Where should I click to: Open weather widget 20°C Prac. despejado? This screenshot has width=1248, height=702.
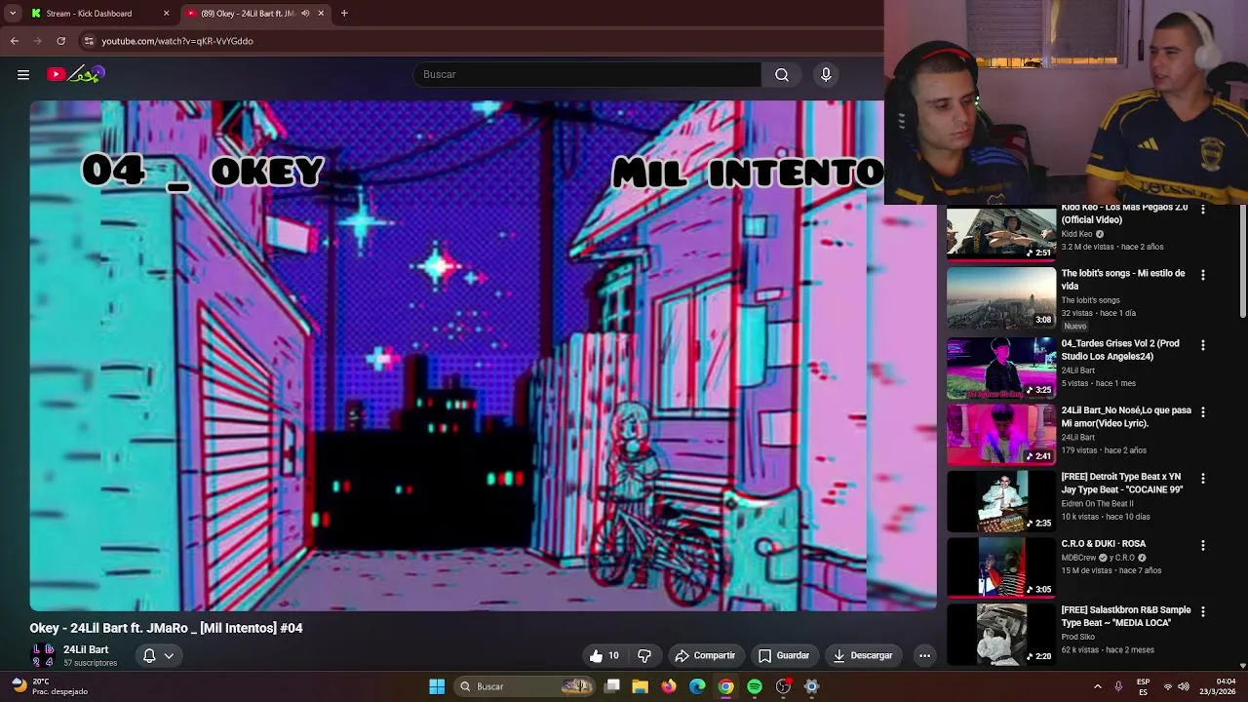pos(49,686)
